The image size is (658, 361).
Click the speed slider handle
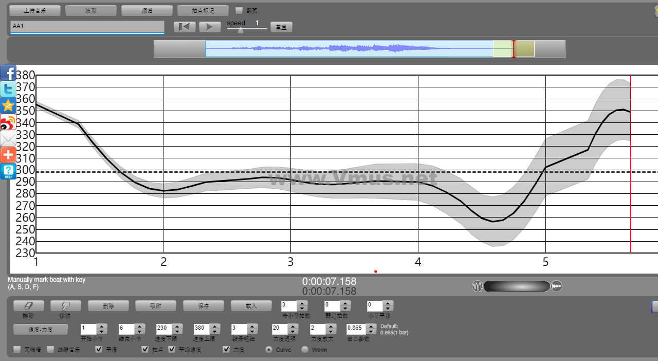click(241, 30)
